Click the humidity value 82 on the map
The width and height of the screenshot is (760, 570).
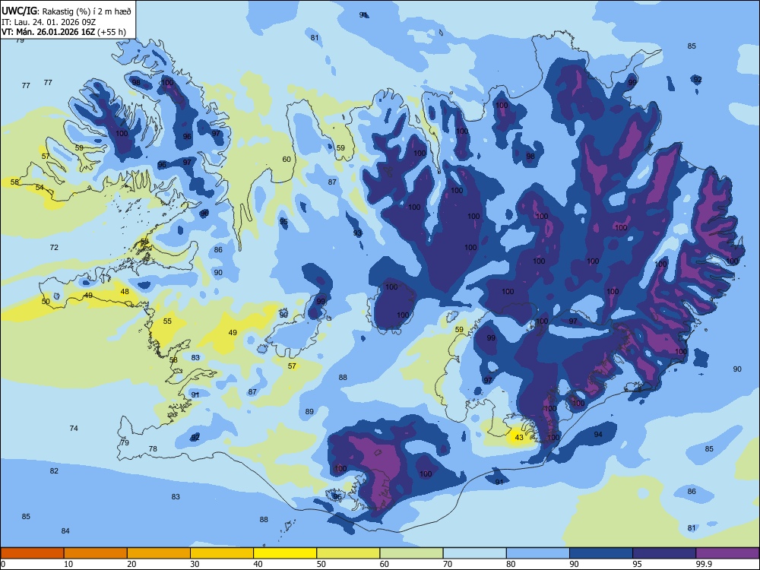click(54, 471)
